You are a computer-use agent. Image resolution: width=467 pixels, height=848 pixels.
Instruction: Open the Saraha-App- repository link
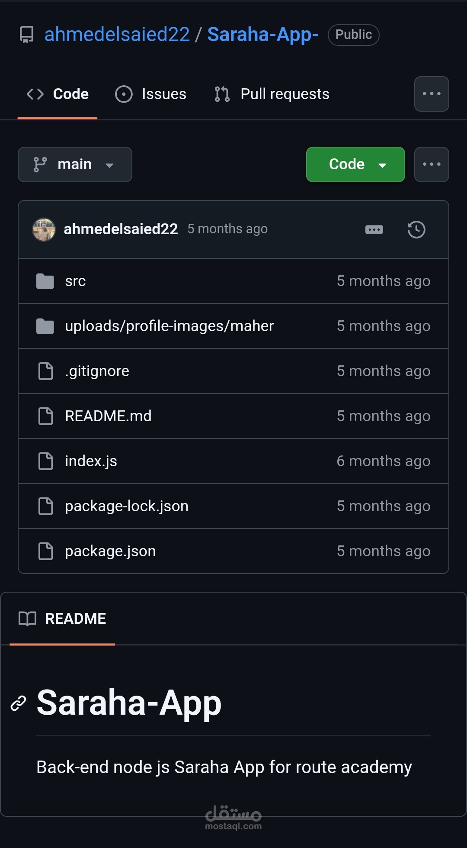coord(263,35)
